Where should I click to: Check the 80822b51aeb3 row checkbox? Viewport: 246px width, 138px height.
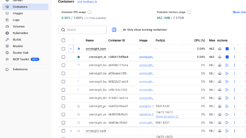[x=63, y=82]
